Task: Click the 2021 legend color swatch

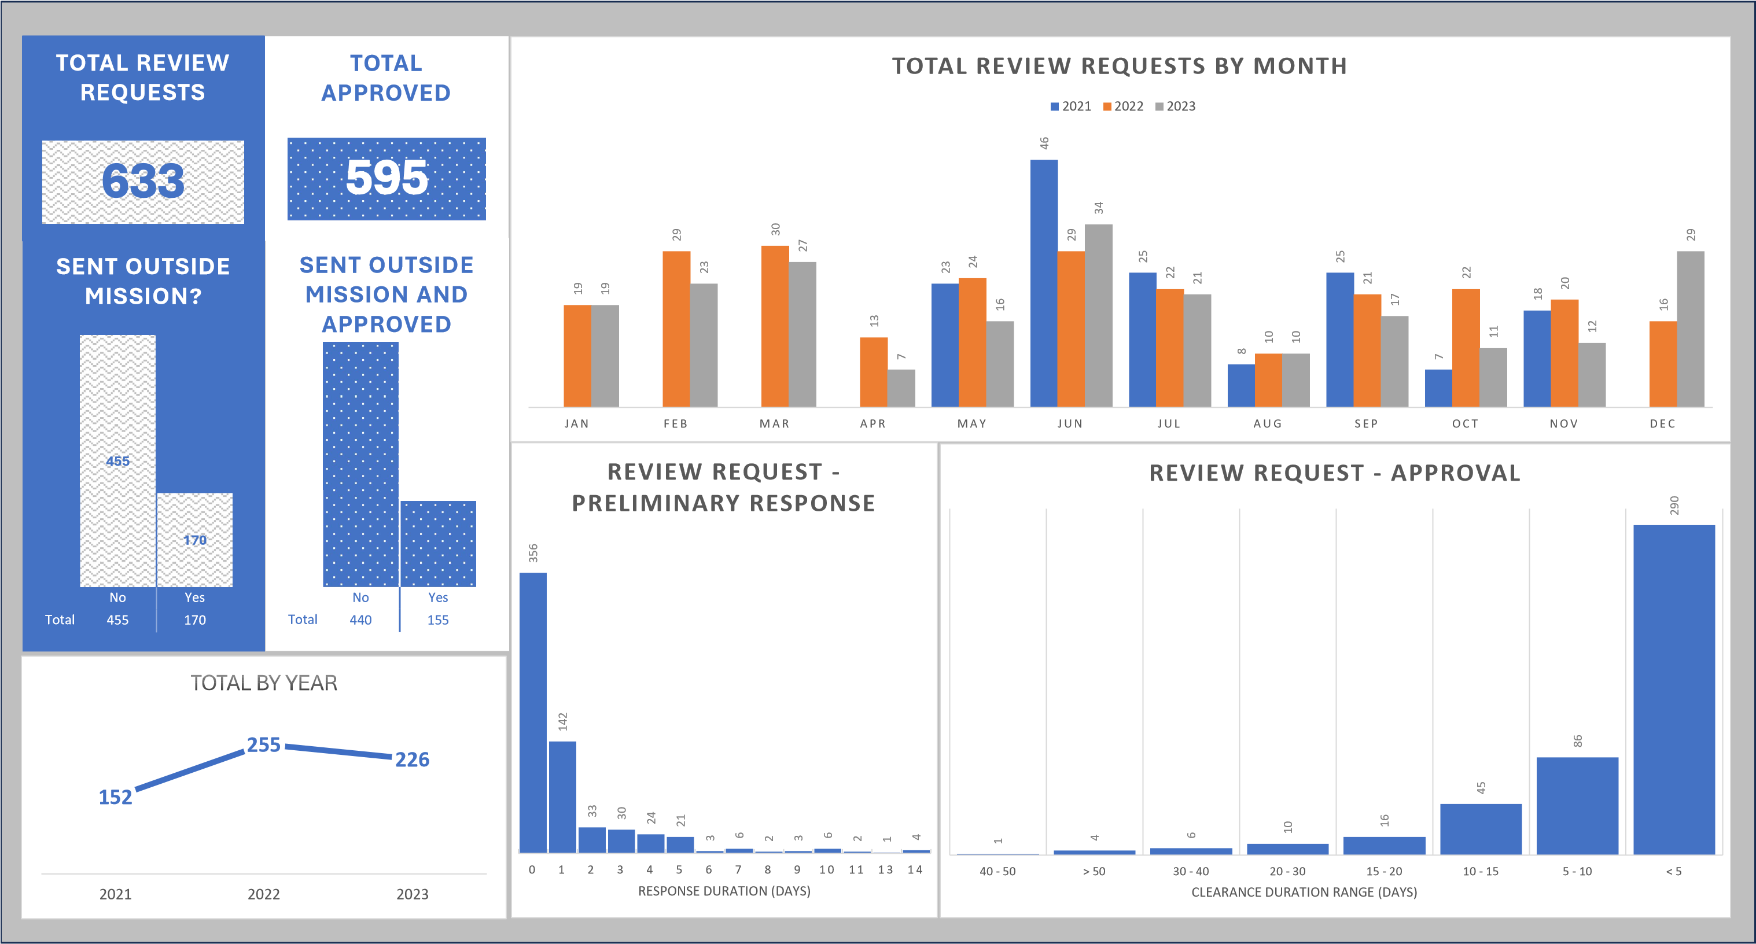Action: tap(1054, 107)
